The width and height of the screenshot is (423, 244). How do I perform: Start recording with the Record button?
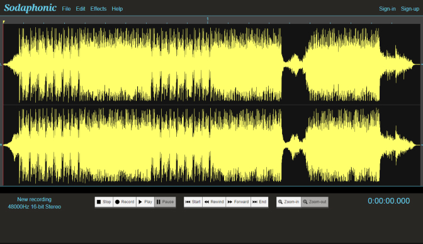click(x=125, y=202)
